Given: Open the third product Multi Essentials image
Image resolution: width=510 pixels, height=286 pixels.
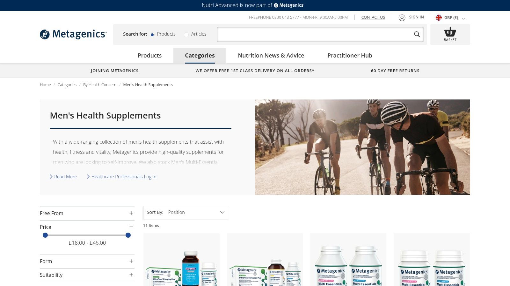Looking at the screenshot, I should tap(348, 260).
